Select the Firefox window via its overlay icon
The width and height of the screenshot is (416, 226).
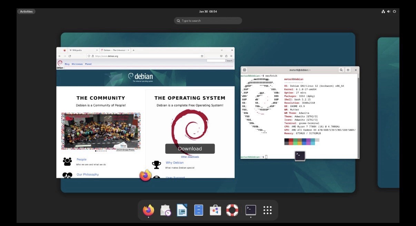(145, 175)
